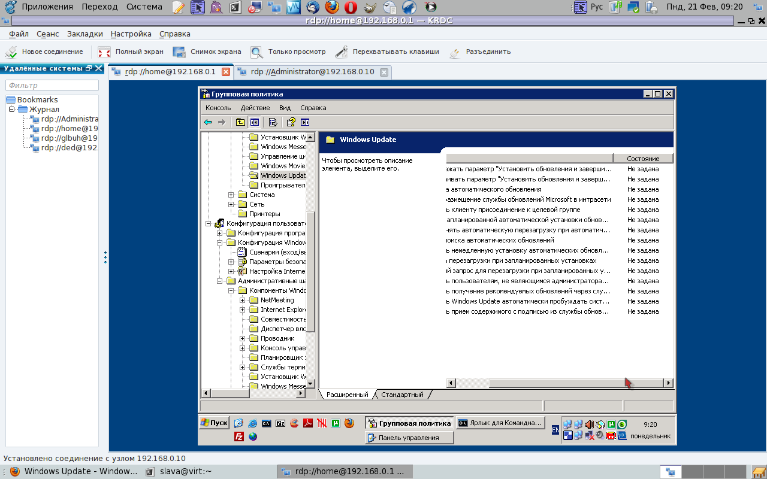
Task: Click the Фильтр filter field
Action: pyautogui.click(x=52, y=86)
